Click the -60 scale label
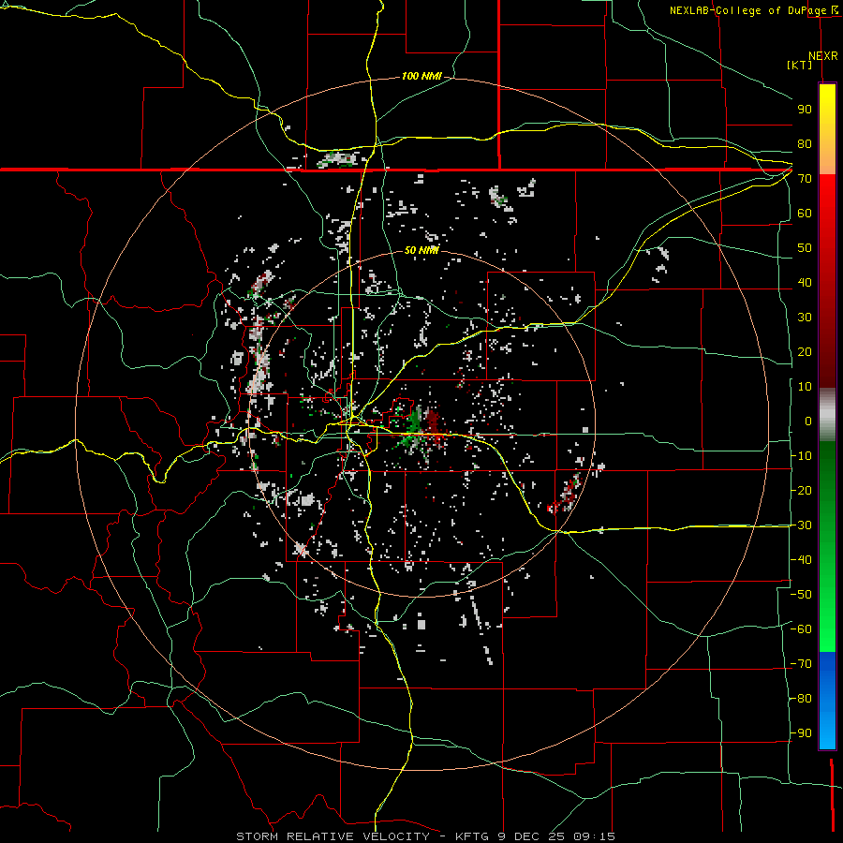The width and height of the screenshot is (843, 843). click(801, 629)
